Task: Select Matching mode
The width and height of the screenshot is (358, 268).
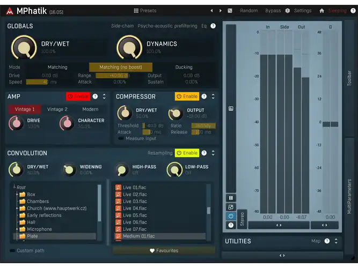Action: [57, 67]
